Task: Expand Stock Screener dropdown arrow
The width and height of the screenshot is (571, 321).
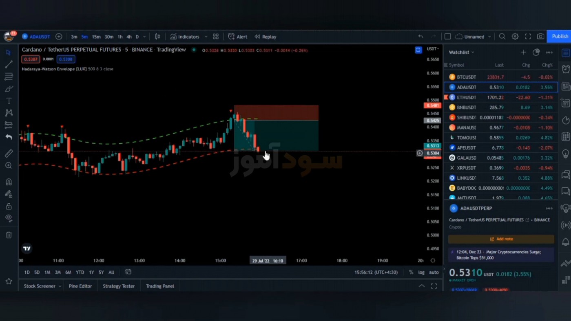Action: pyautogui.click(x=60, y=286)
